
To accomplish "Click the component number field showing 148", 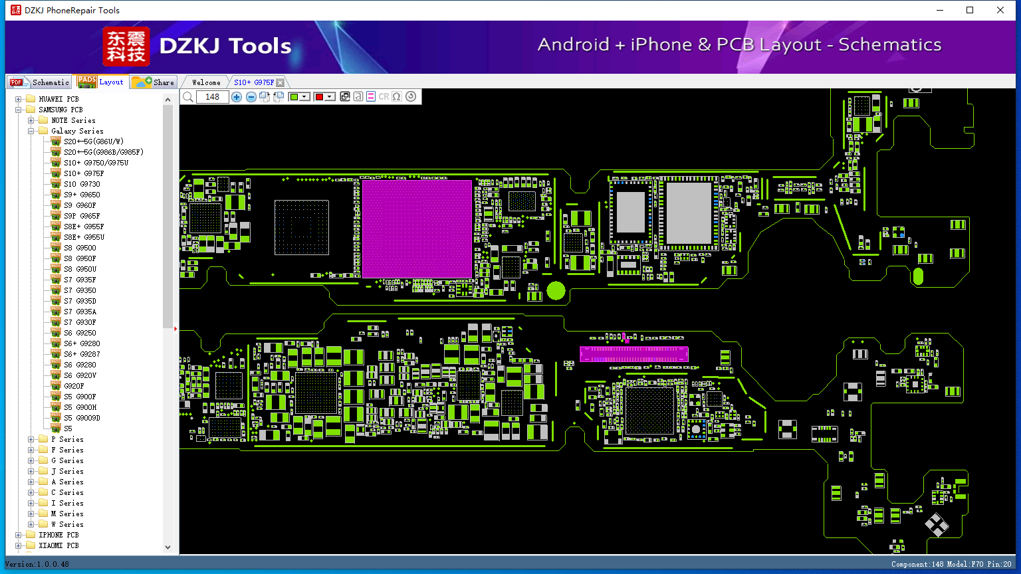I will 213,97.
